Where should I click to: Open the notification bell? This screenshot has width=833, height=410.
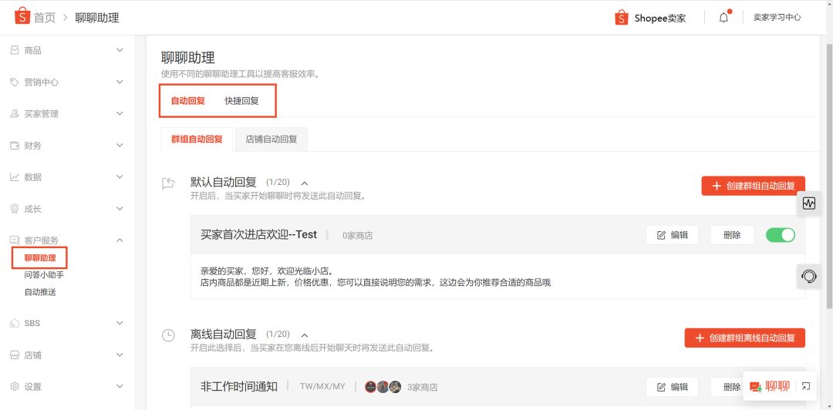[723, 18]
